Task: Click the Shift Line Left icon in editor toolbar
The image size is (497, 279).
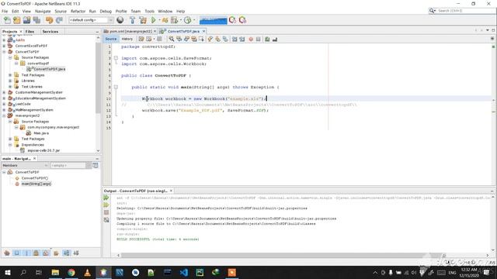Action: 235,40
